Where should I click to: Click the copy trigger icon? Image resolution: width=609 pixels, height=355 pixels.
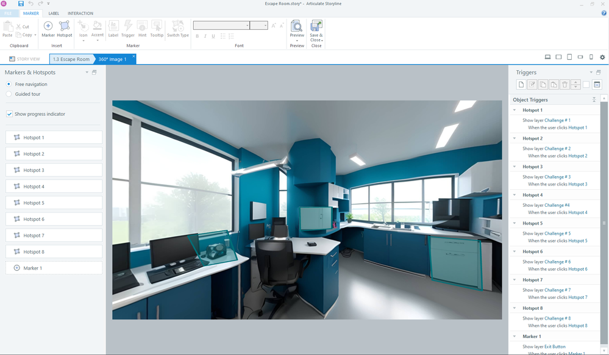pos(543,84)
